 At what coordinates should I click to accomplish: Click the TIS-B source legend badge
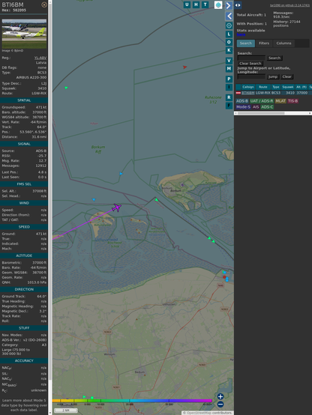(x=292, y=101)
